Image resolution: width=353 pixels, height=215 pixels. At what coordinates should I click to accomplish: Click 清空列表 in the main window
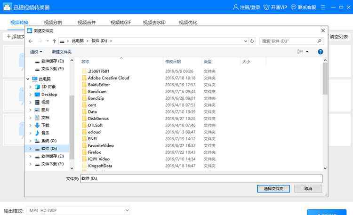(x=339, y=37)
